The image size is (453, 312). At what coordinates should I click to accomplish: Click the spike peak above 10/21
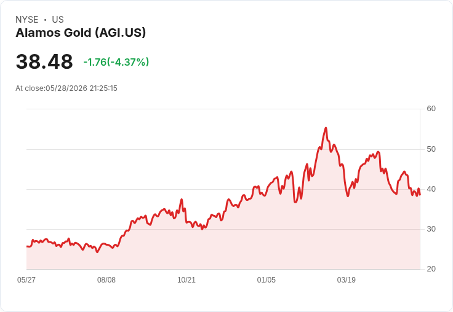click(182, 199)
